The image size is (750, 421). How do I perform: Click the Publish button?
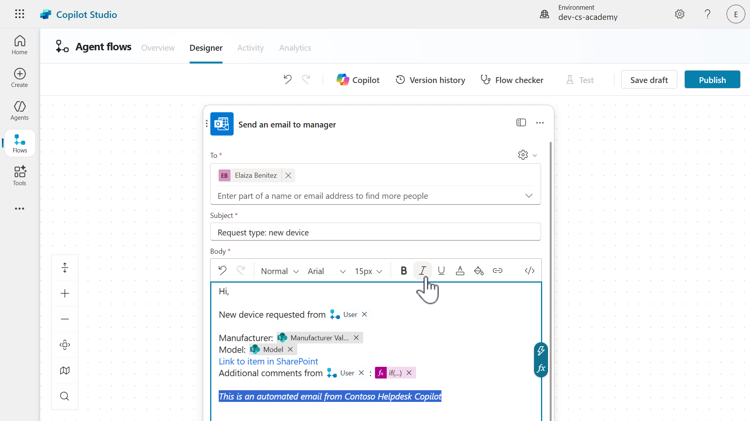[x=712, y=80]
